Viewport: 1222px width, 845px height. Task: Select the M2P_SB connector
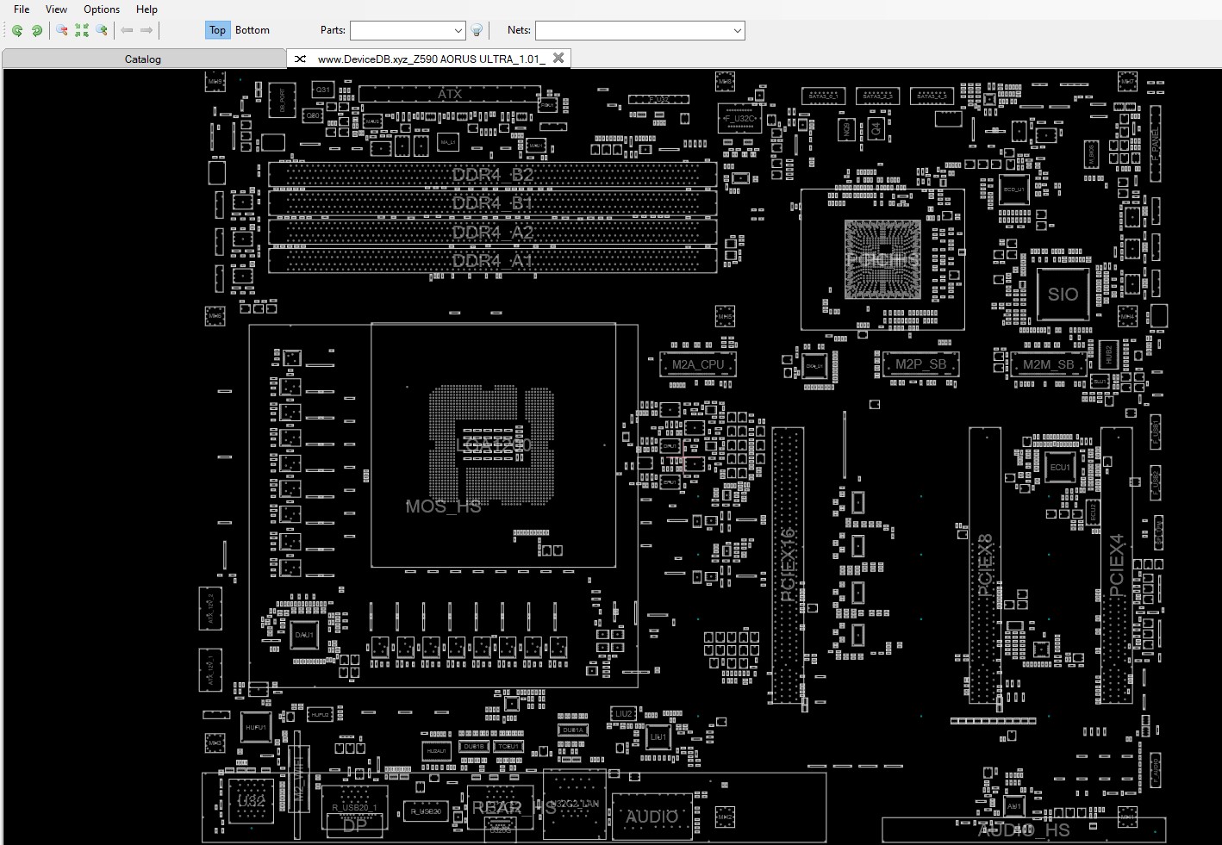coord(920,364)
